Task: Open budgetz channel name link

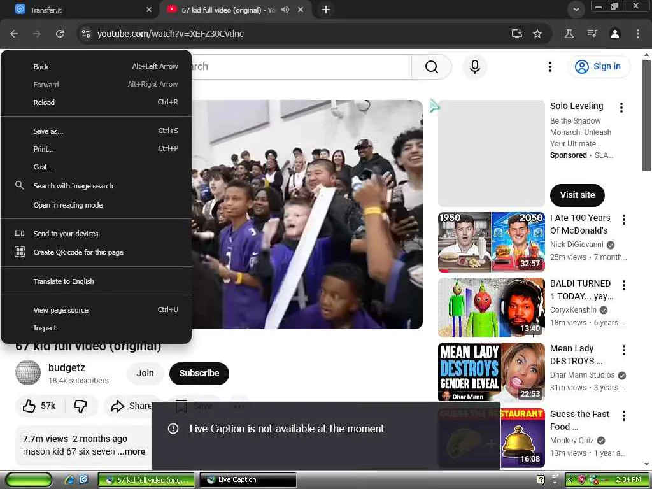Action: click(66, 367)
